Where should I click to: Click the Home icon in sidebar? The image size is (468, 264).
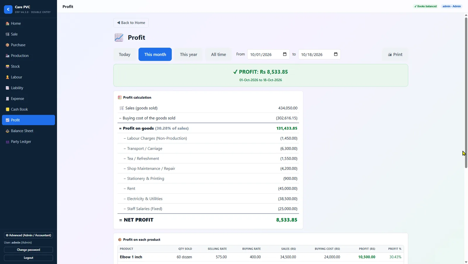point(7,23)
